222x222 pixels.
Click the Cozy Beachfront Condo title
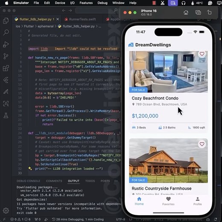[155, 98]
